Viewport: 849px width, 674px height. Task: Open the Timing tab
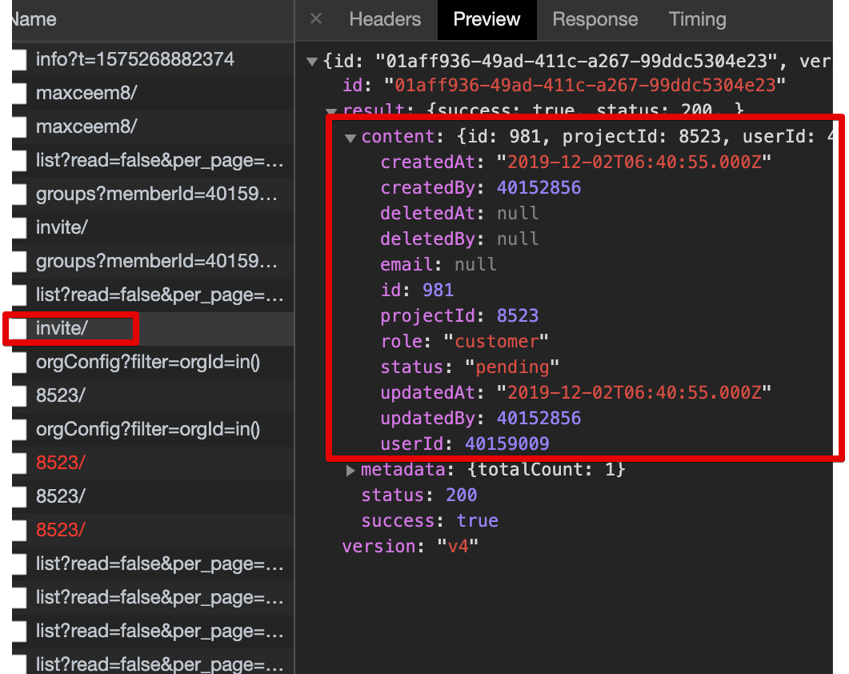click(698, 19)
